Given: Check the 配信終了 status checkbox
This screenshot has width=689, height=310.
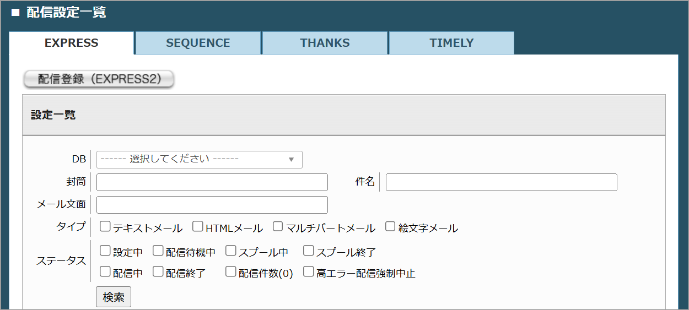Looking at the screenshot, I should [158, 271].
